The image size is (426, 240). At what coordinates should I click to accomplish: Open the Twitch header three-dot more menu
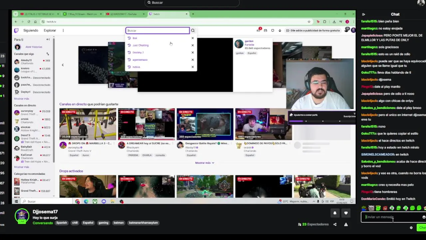(63, 30)
